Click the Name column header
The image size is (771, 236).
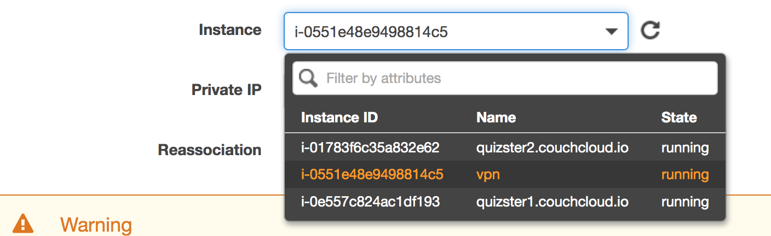click(x=496, y=117)
